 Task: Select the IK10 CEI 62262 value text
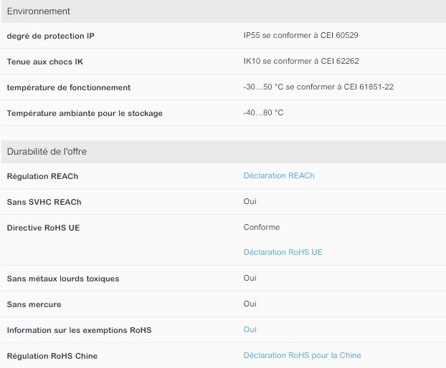(301, 62)
